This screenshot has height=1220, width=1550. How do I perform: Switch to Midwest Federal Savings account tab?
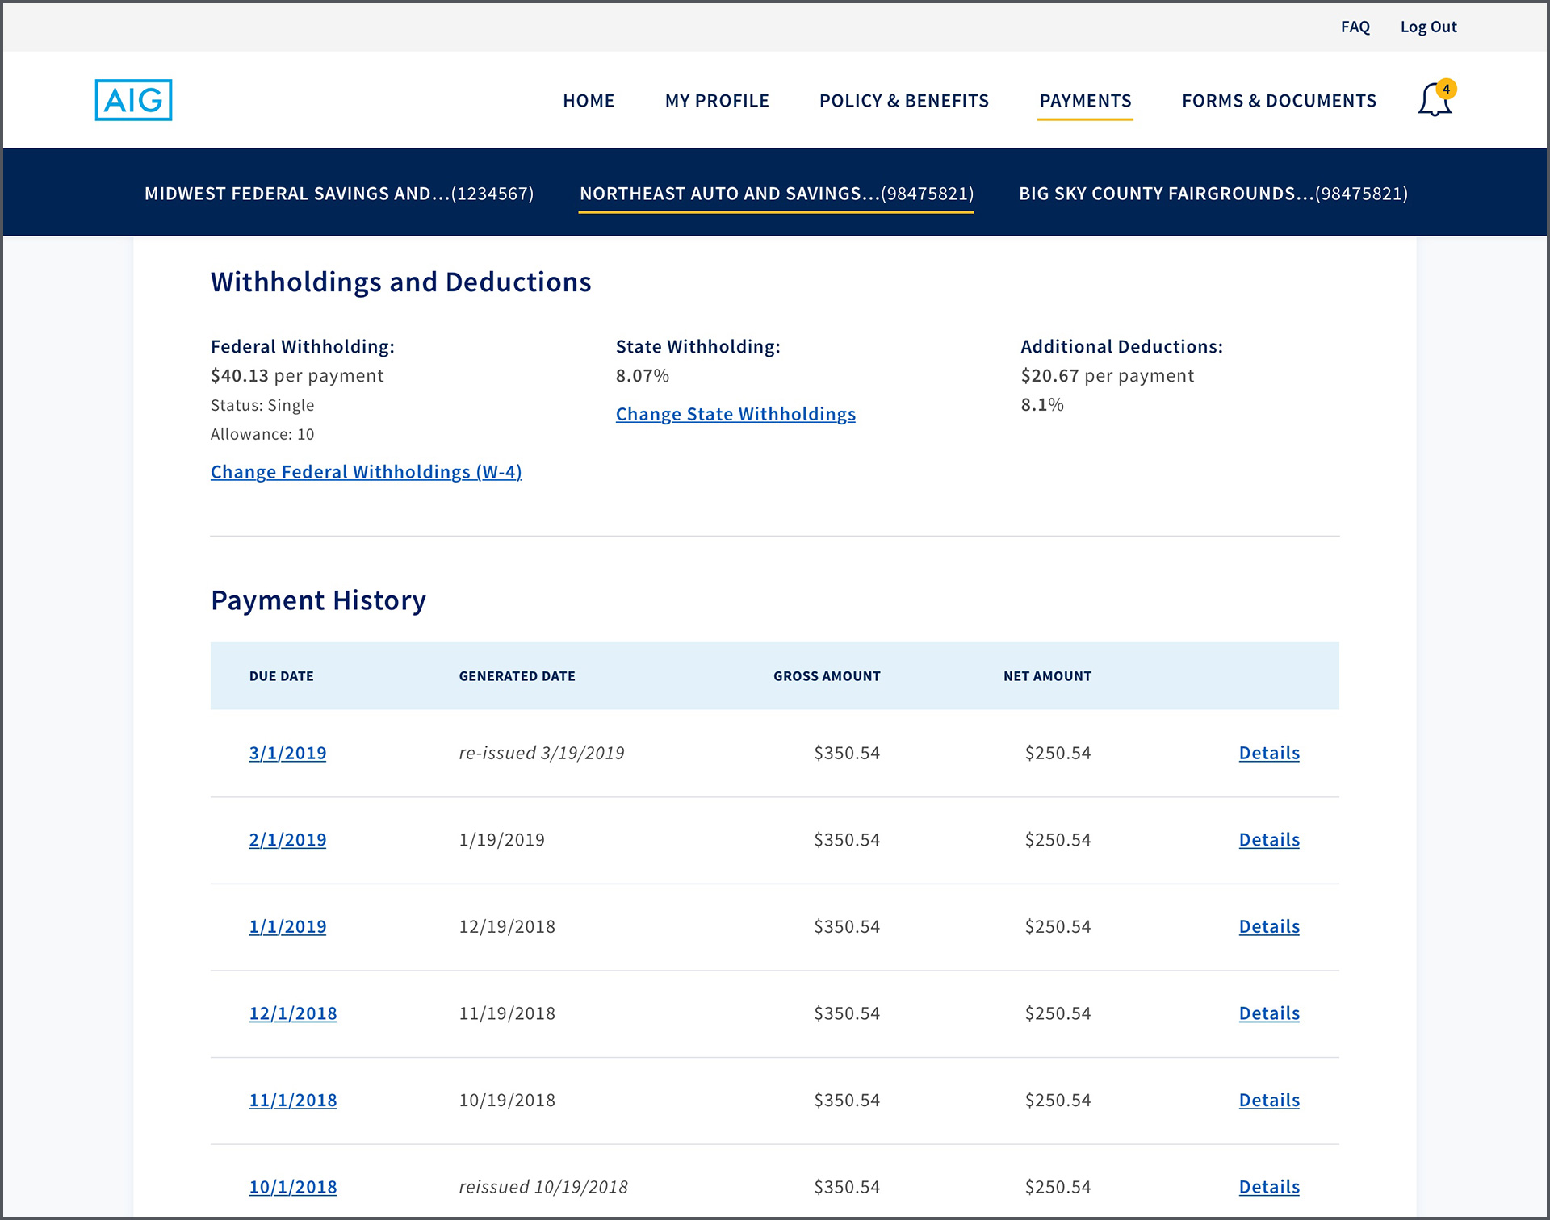click(339, 194)
